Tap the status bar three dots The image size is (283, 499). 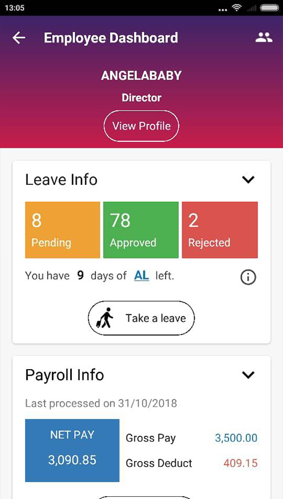coord(223,10)
